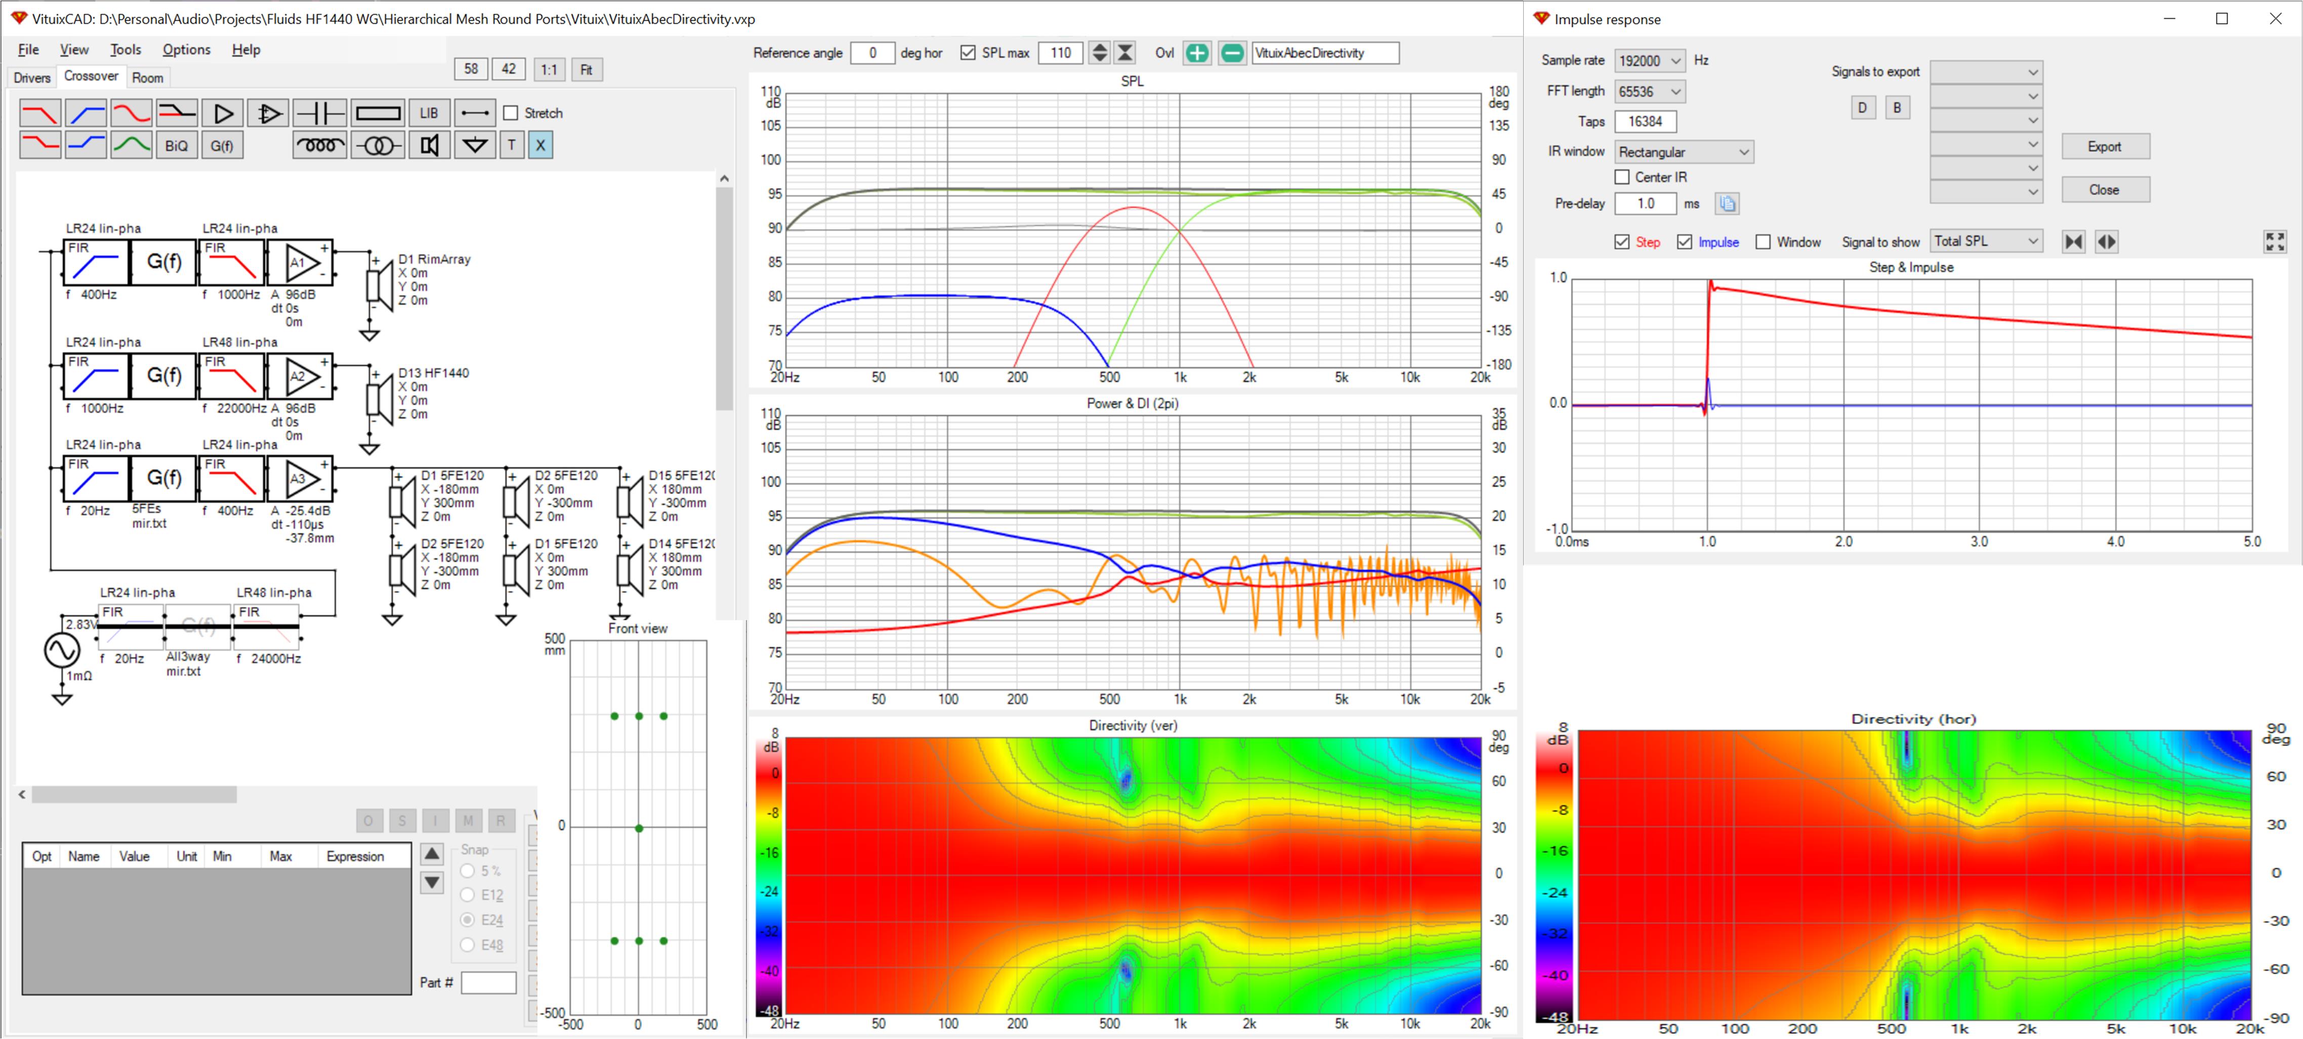Open the File menu
This screenshot has height=1039, width=2303.
tap(29, 50)
